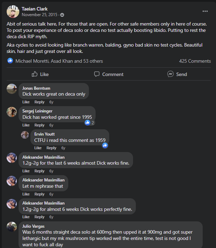
Task: Like Ervin Youtt's reply
Action: click(x=38, y=148)
